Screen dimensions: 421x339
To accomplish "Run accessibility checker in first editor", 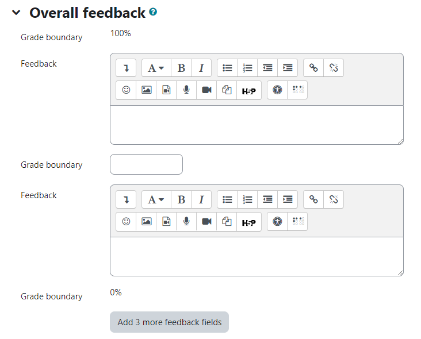I will (277, 90).
